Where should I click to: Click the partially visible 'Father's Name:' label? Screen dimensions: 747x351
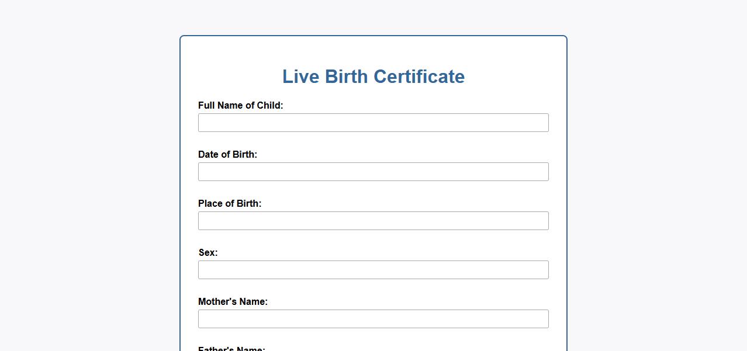pyautogui.click(x=231, y=349)
